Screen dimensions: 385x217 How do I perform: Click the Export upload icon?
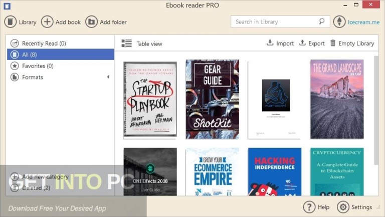pos(302,43)
